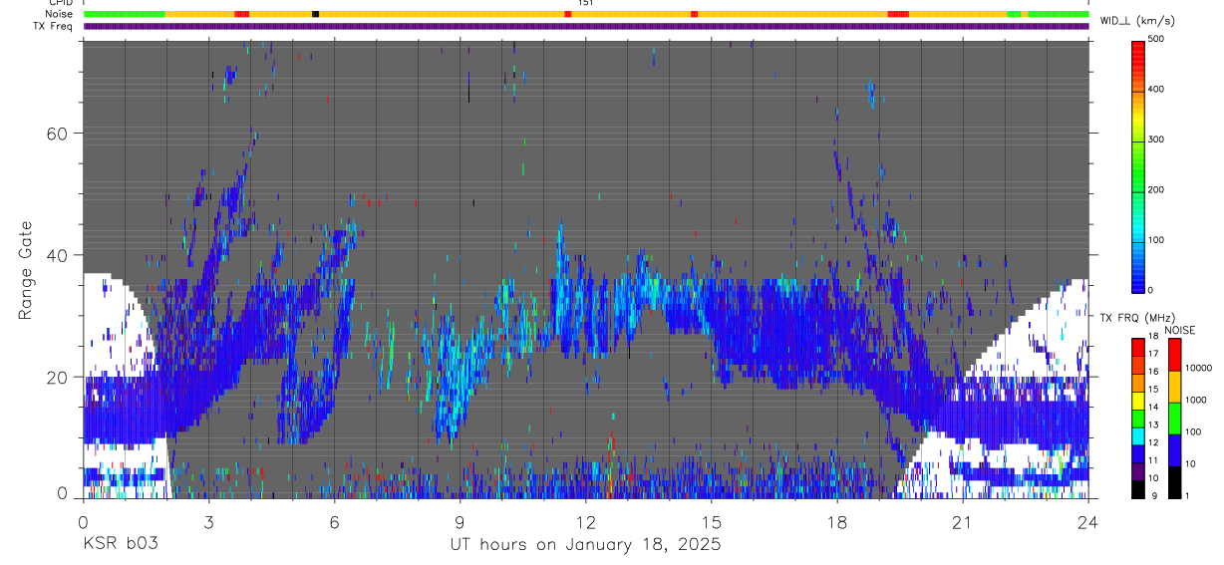Click the leftmost green segment of the Noise strip
The height and width of the screenshot is (565, 1224).
125,14
